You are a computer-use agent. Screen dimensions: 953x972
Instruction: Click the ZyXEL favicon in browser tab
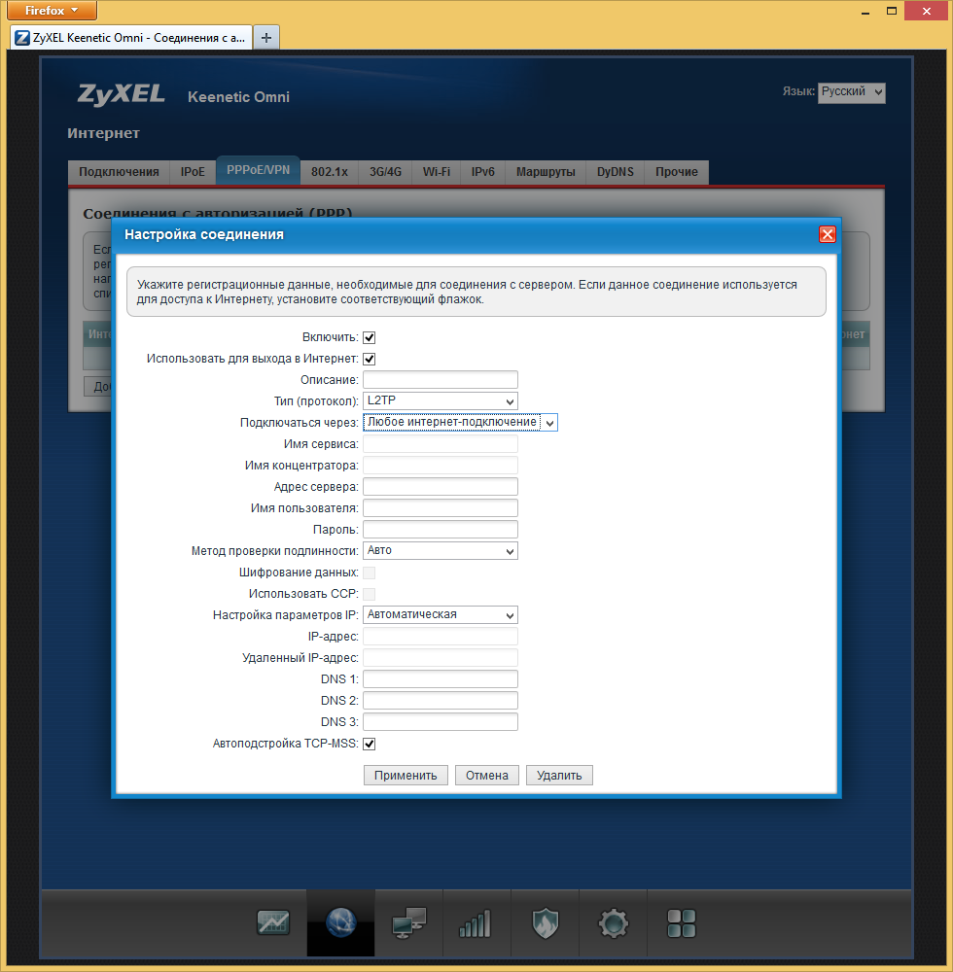coord(22,38)
